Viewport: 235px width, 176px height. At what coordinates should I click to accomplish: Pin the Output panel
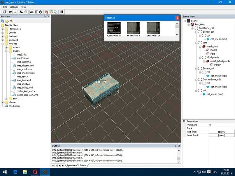(x=175, y=146)
